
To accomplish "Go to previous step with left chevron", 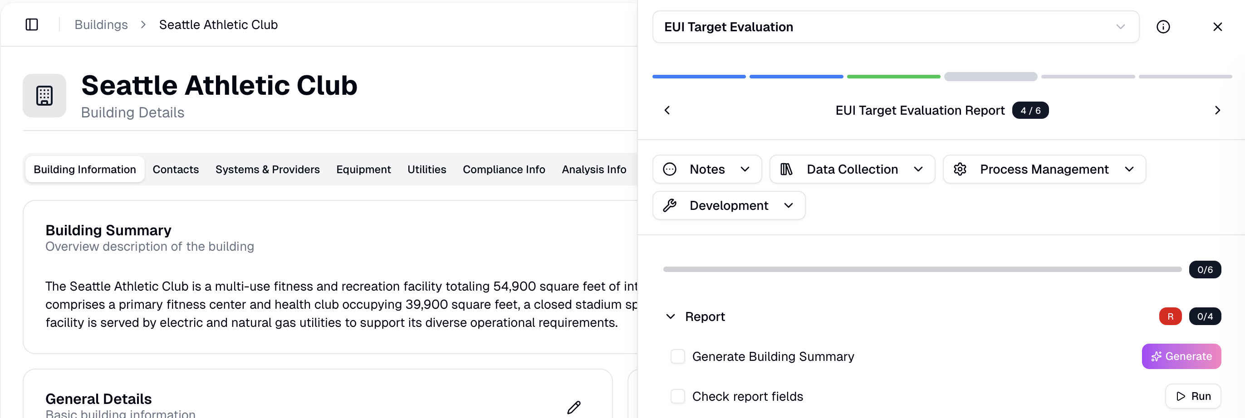I will [667, 111].
